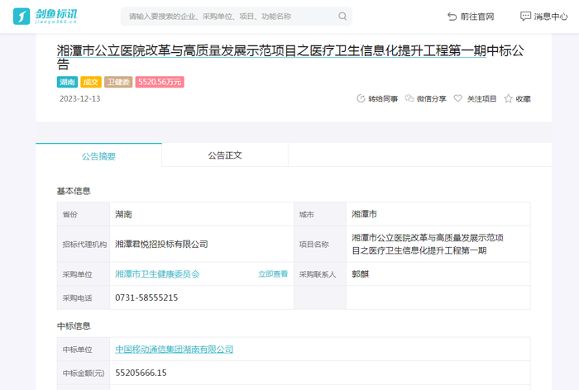Image resolution: width=579 pixels, height=390 pixels.
Task: Click the 转给同事 forward icon
Action: [361, 98]
